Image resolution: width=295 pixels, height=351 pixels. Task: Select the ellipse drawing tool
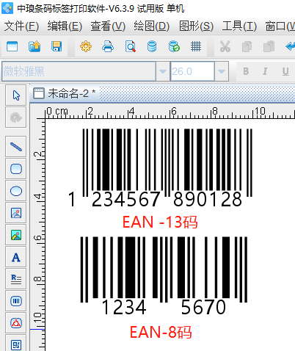tap(16, 191)
